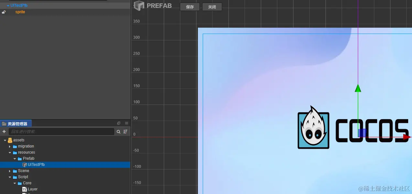Click the 关闭 button to close prefab
Screen dimensions: 412x194
point(212,7)
